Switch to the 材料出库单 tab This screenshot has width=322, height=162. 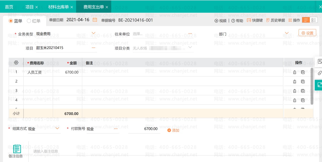pyautogui.click(x=58, y=7)
